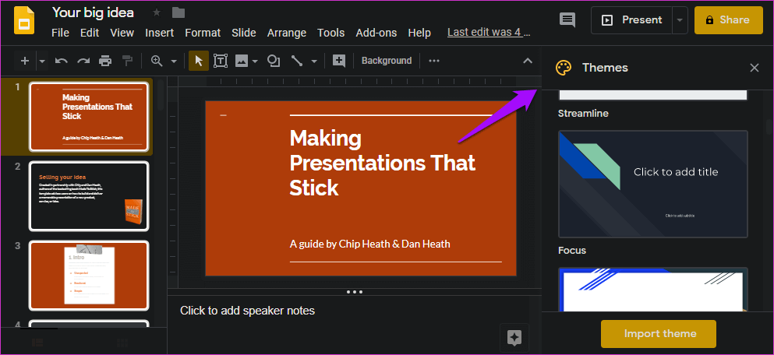Open the comment history icon
The width and height of the screenshot is (774, 355).
[567, 20]
